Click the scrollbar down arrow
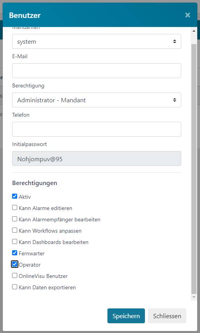 pyautogui.click(x=194, y=297)
